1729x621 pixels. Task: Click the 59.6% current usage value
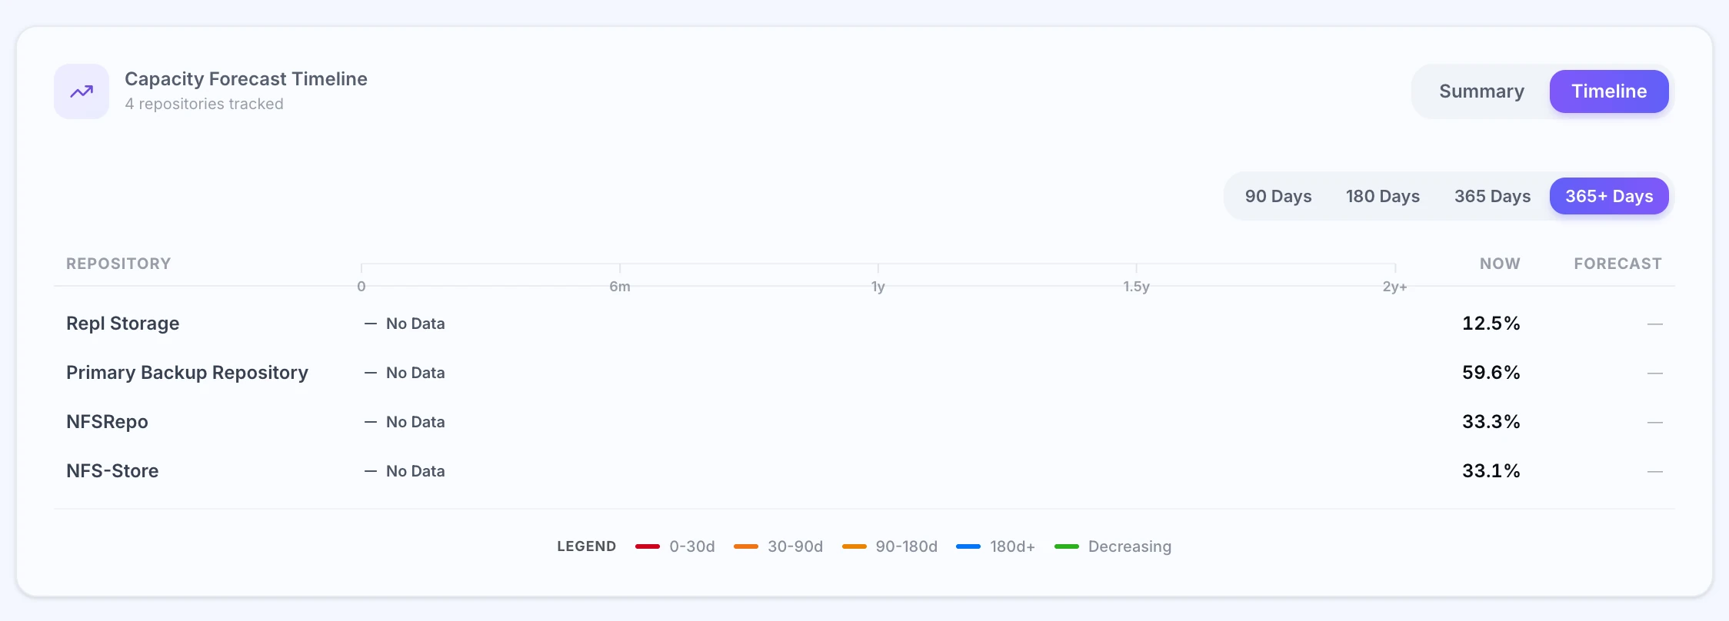(x=1491, y=373)
